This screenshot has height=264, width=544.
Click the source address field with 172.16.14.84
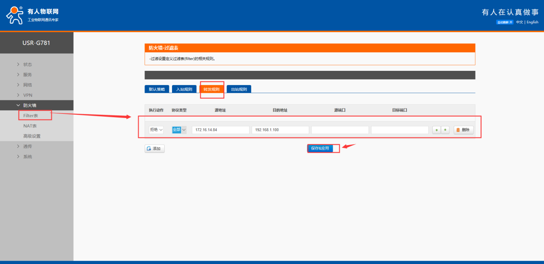pyautogui.click(x=220, y=130)
